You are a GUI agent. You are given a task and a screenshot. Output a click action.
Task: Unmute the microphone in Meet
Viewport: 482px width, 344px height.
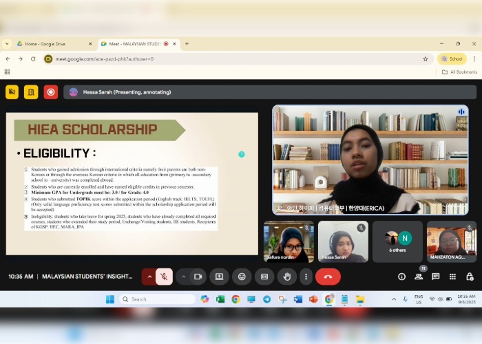point(164,277)
